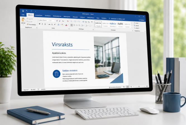Open Fonts group dialog launcher
The width and height of the screenshot is (186, 125).
[69, 29]
